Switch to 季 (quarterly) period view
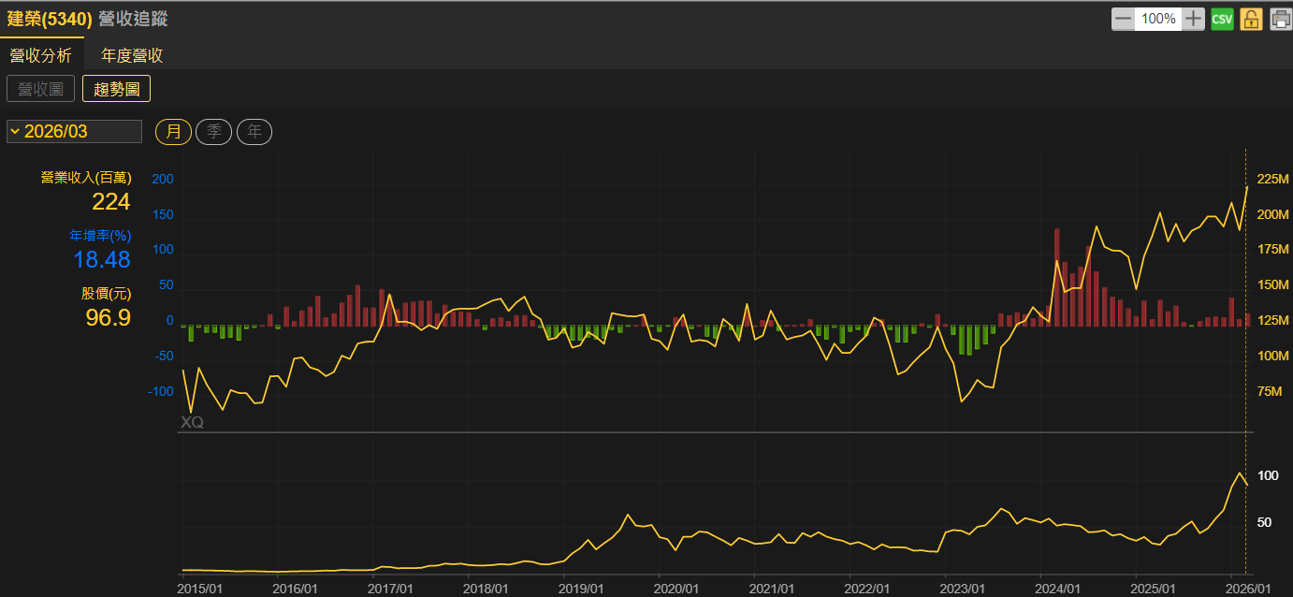The image size is (1293, 597). [x=213, y=132]
